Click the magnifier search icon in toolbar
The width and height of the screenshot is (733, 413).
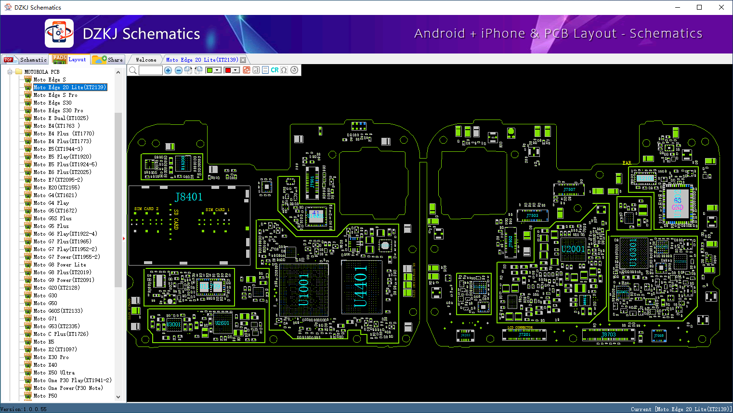(x=133, y=70)
